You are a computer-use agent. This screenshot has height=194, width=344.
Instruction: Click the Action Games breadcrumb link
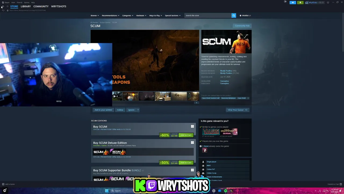pyautogui.click(x=105, y=22)
